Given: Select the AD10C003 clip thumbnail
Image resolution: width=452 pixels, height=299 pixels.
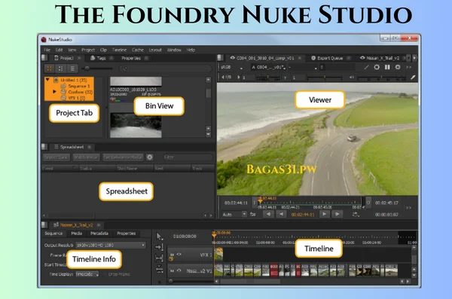Looking at the screenshot, I should [x=136, y=81].
